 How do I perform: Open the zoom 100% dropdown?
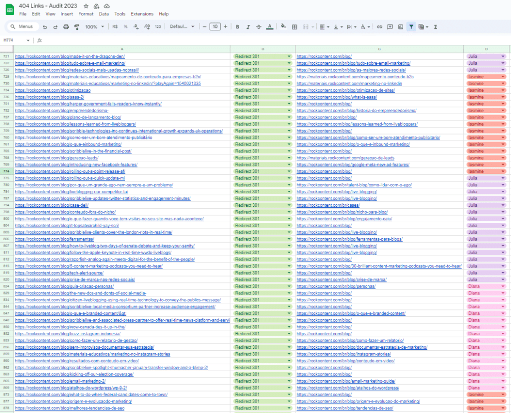click(x=94, y=27)
